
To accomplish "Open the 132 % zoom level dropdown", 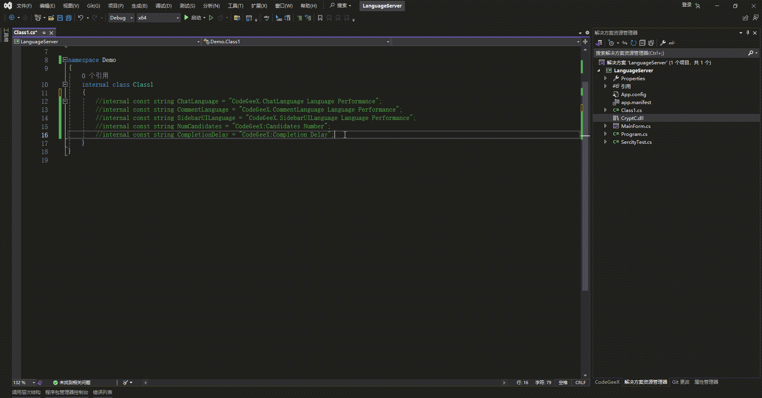I will click(24, 383).
